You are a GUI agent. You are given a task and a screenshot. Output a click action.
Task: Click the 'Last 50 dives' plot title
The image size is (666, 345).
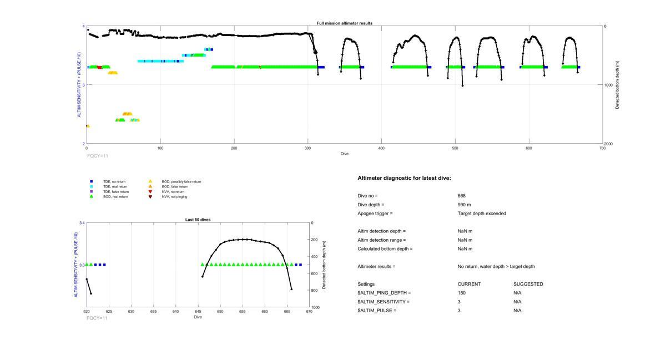click(x=198, y=220)
